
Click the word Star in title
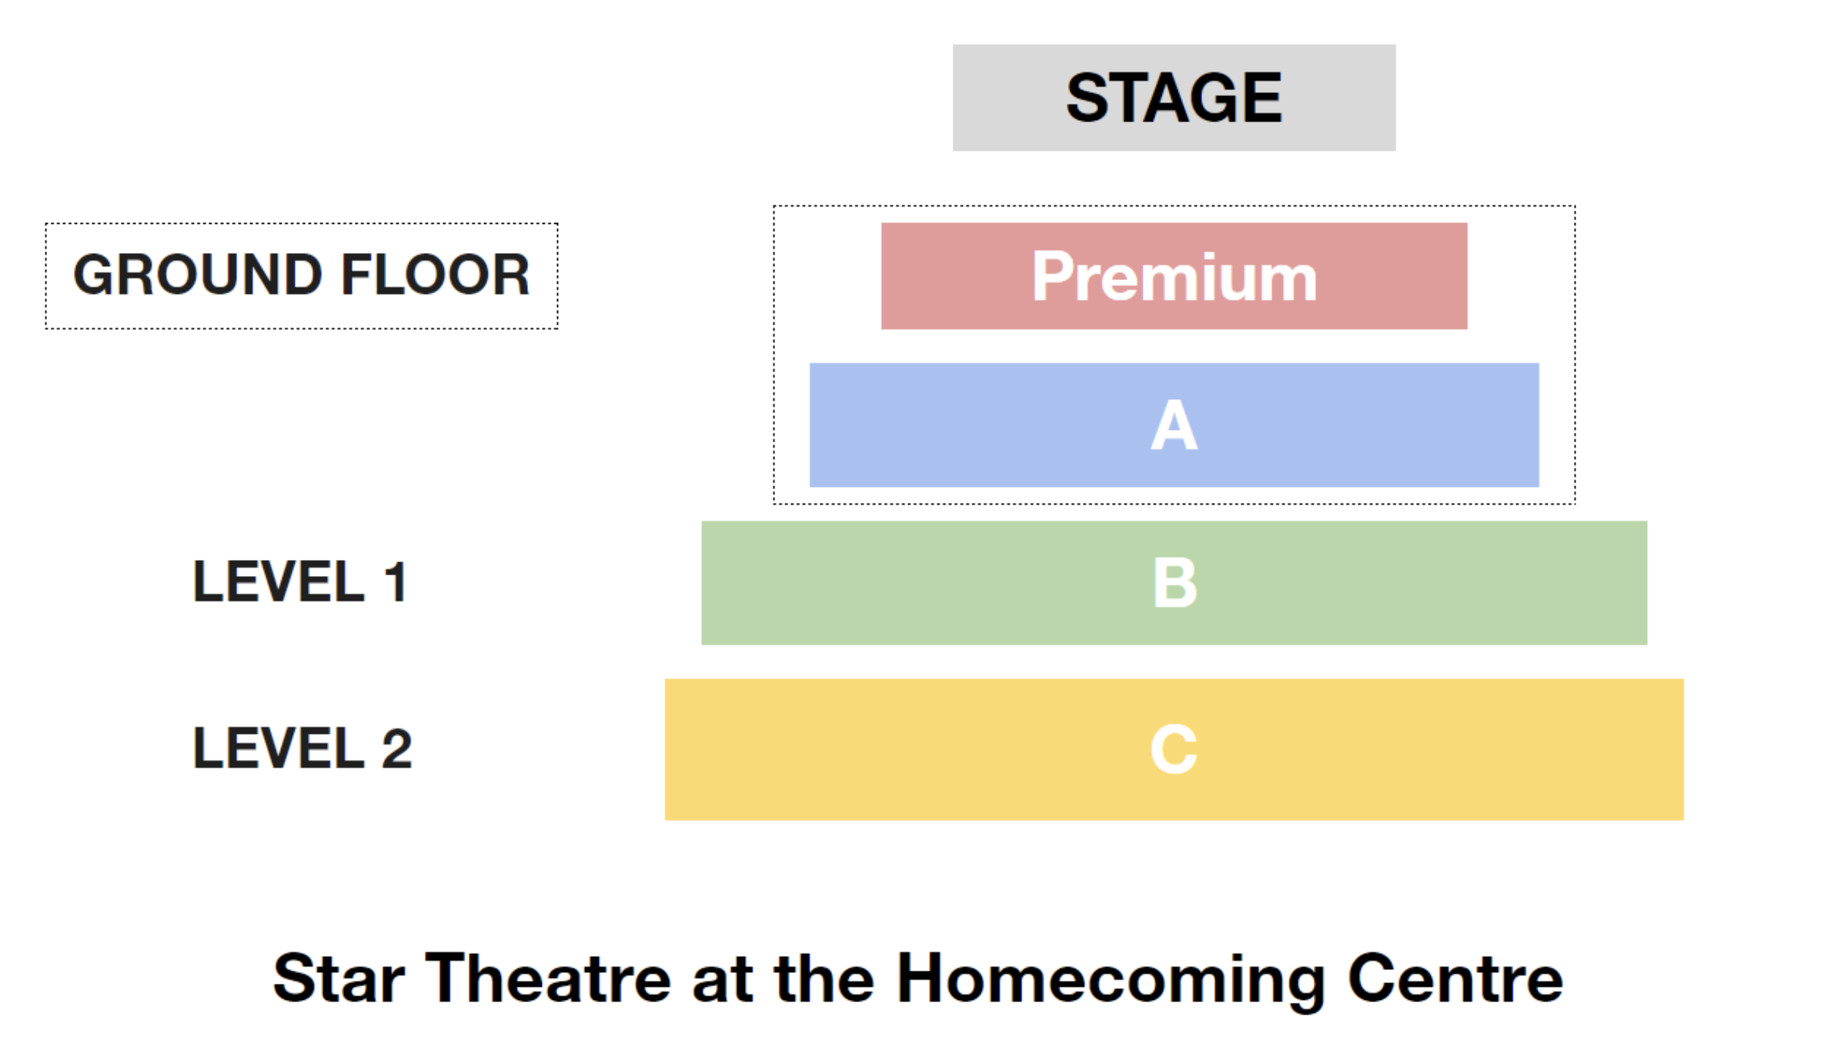(x=339, y=978)
